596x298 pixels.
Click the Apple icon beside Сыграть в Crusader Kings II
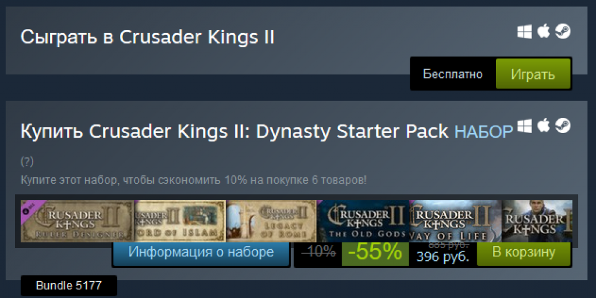tap(544, 31)
